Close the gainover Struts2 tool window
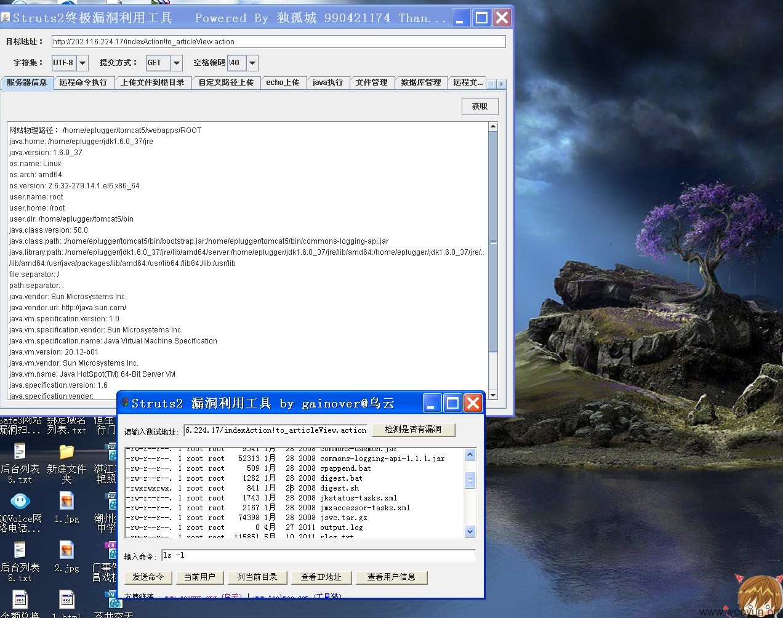 coord(473,403)
